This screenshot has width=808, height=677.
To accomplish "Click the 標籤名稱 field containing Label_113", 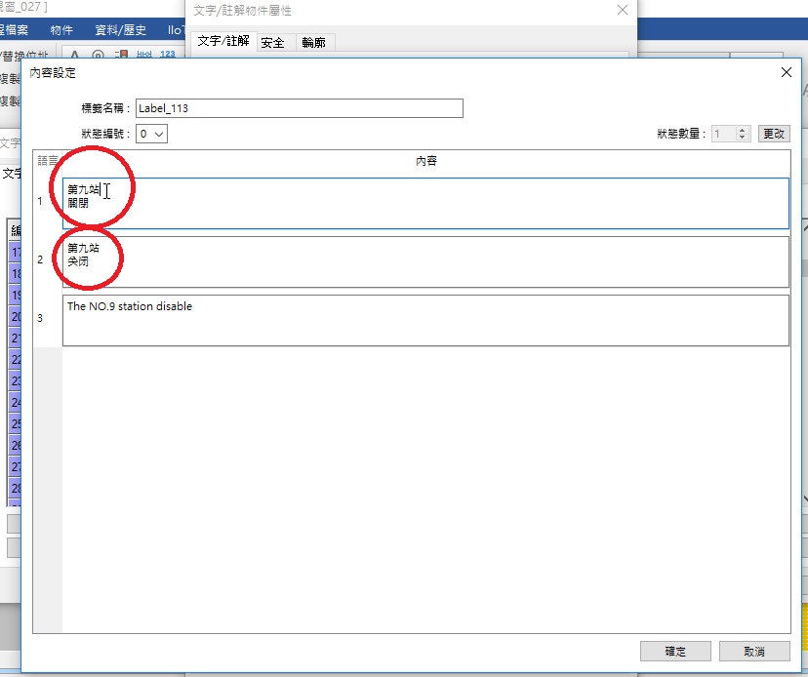I will 299,108.
